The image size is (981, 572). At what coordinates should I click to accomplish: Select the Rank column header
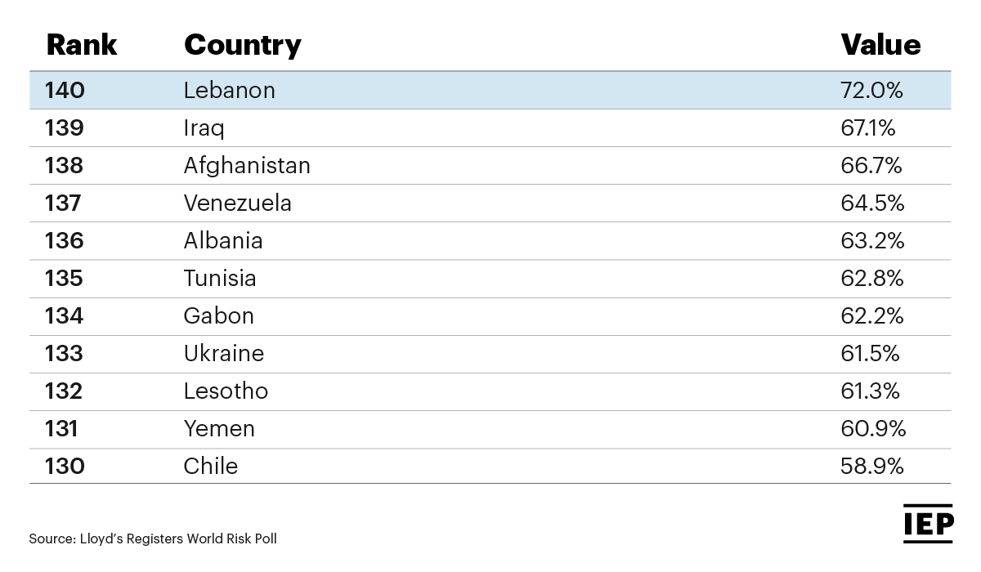[82, 44]
